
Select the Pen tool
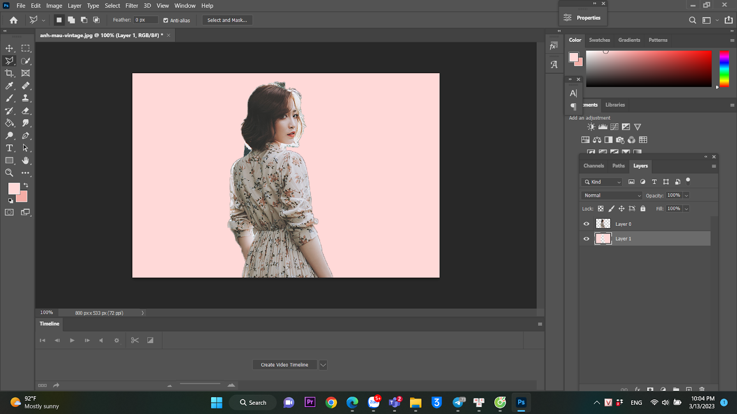(x=26, y=136)
